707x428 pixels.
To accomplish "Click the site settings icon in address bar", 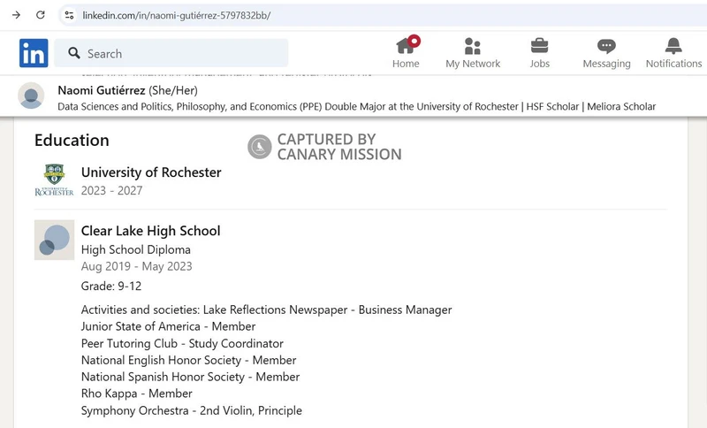I will pos(69,15).
